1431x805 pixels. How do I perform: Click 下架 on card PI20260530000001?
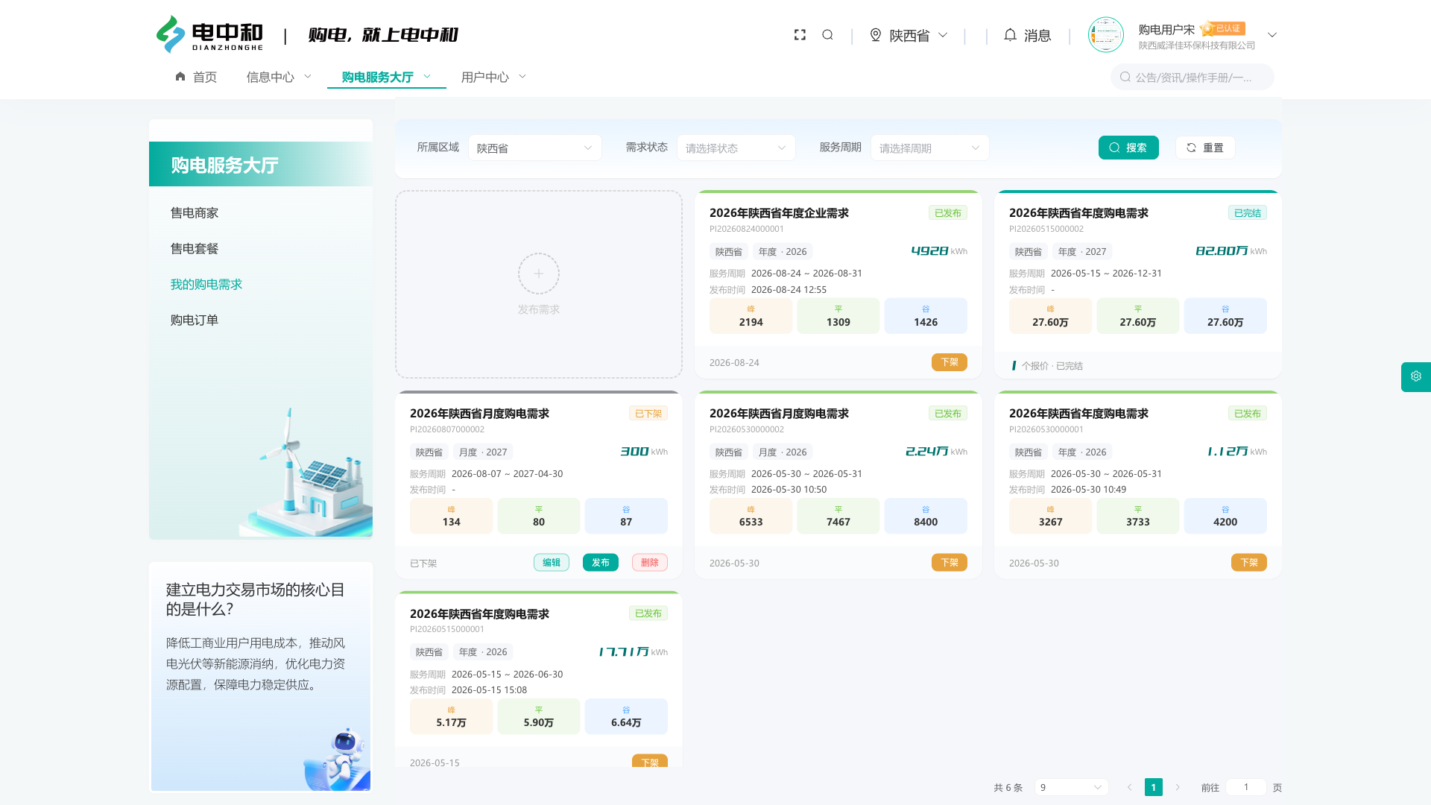[x=1249, y=563]
